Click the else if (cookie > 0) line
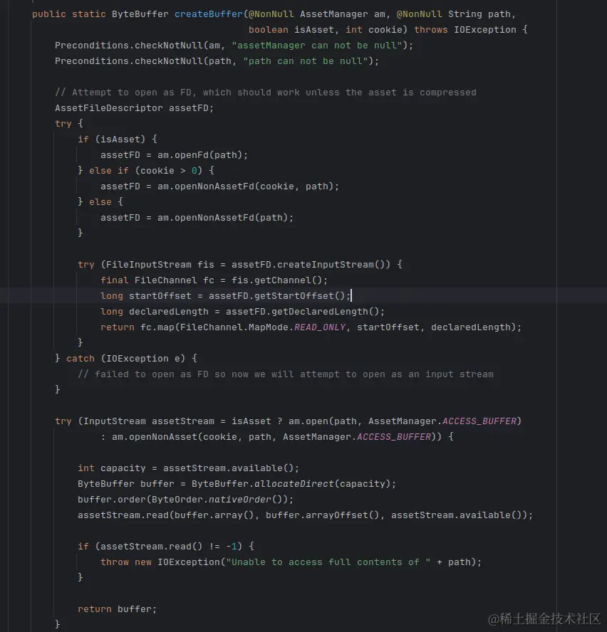Image resolution: width=607 pixels, height=632 pixels. click(x=146, y=171)
